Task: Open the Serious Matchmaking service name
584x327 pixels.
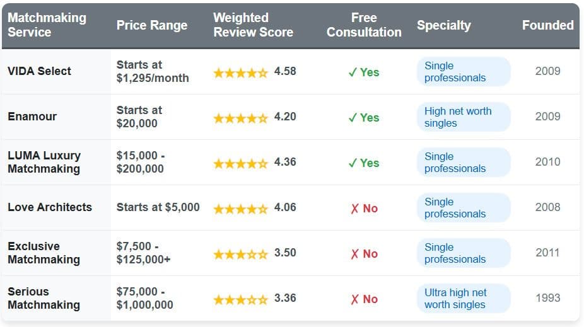Action: click(x=44, y=298)
